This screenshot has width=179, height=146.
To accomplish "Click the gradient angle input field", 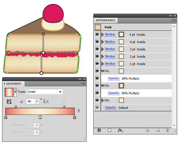I will click(30, 101).
